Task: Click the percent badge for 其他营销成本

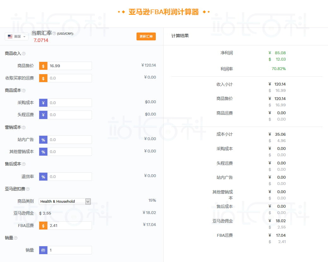Action: [x=43, y=152]
